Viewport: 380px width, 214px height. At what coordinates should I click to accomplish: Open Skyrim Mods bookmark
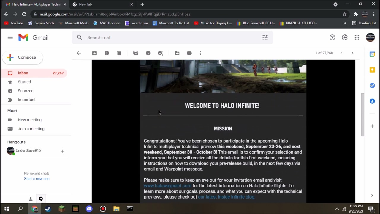(41, 23)
